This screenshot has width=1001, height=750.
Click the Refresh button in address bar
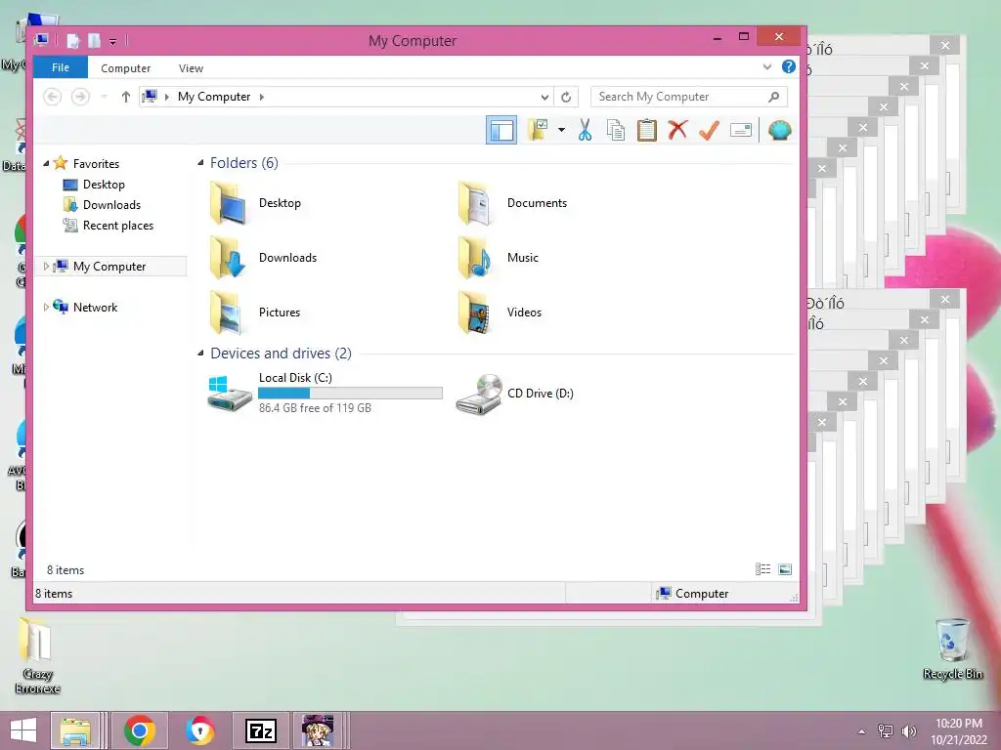tap(566, 97)
